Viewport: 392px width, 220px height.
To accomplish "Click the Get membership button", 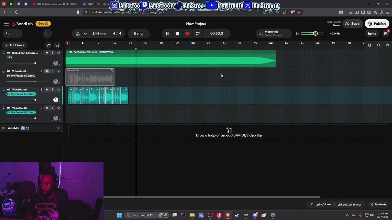I will coord(43,24).
